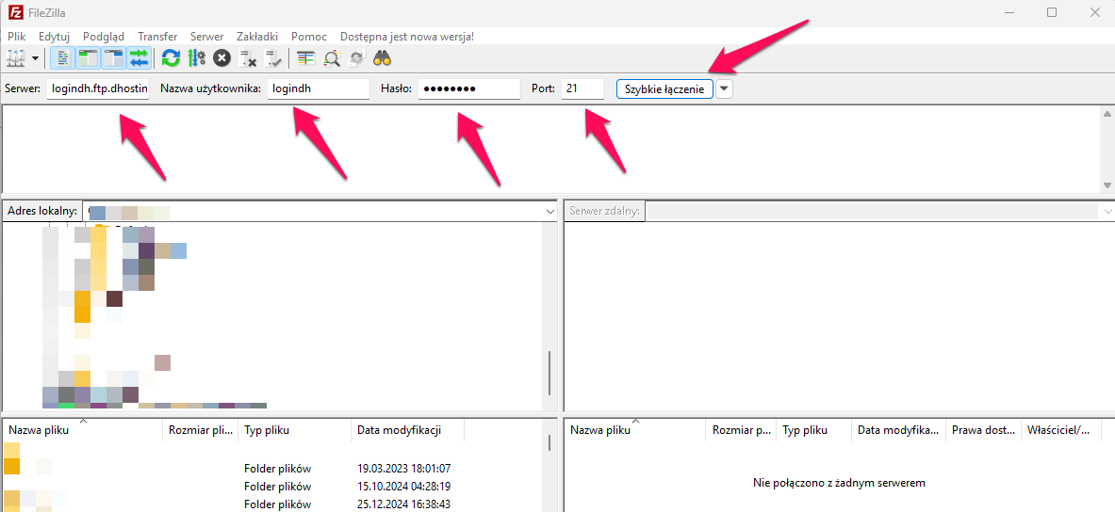
Task: Click the FileZilla logo in title bar
Action: [x=14, y=13]
